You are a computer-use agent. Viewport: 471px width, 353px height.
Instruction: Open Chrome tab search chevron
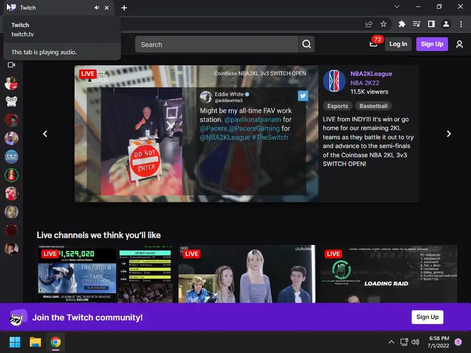[x=397, y=6]
